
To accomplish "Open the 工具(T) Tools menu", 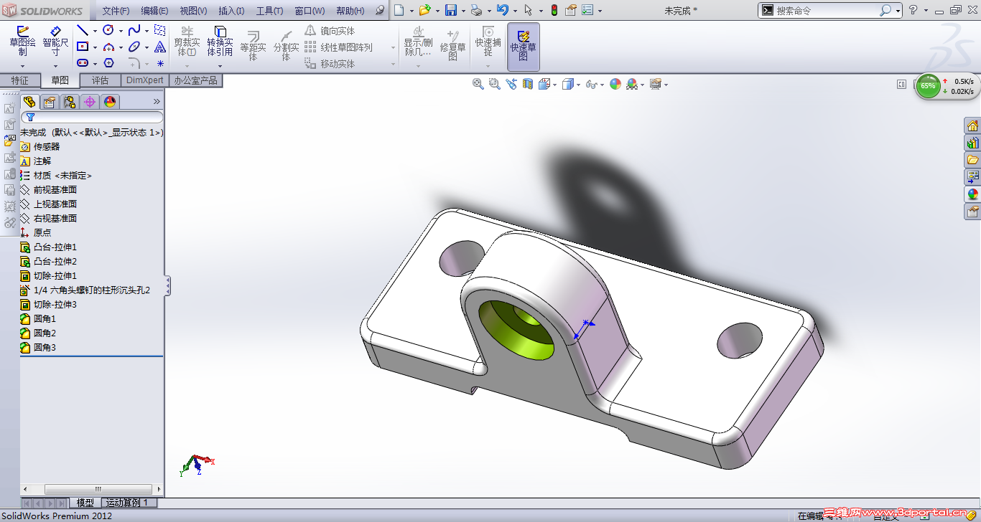I will coord(269,11).
